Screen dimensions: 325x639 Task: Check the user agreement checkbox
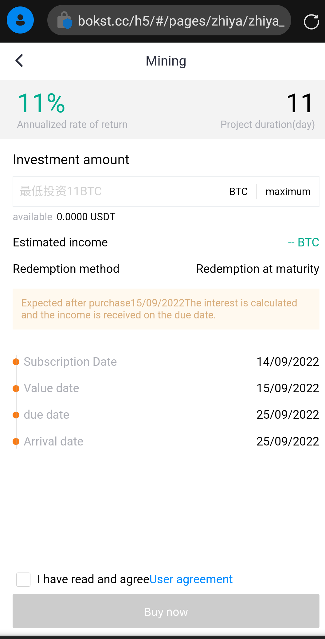click(23, 580)
